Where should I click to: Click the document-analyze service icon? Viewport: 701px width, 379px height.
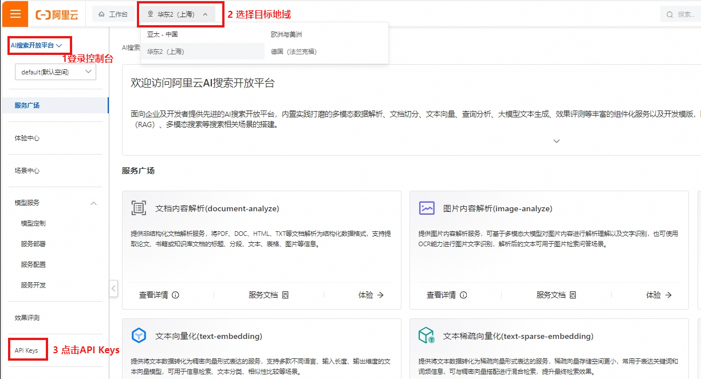(139, 208)
